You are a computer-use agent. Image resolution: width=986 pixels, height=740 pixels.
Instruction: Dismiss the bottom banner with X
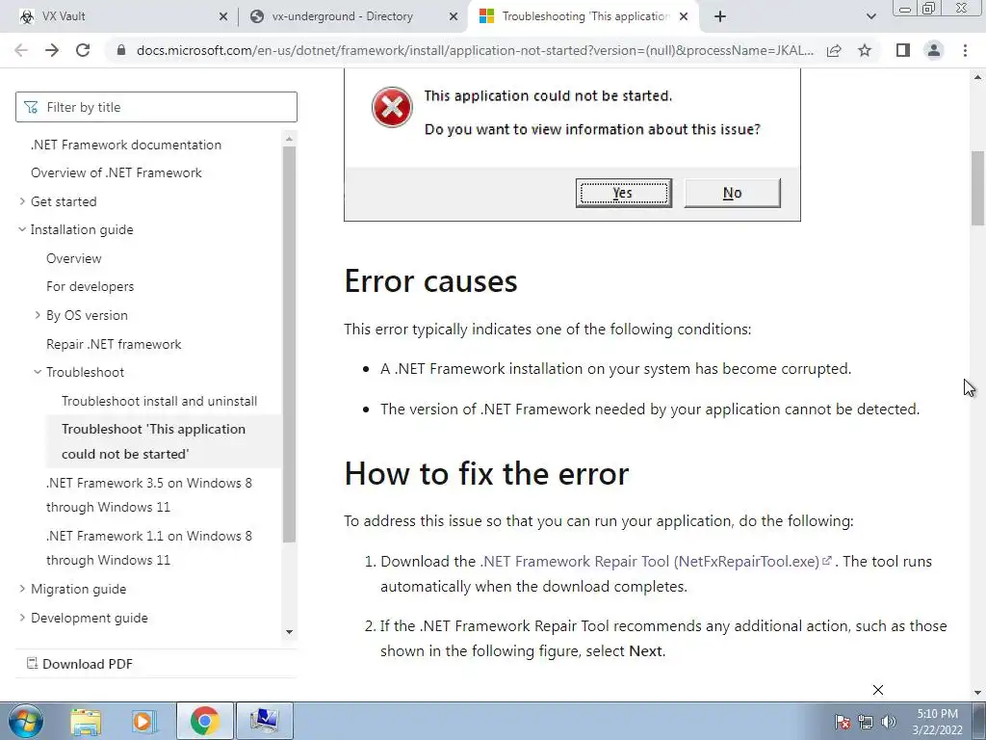[x=878, y=690]
